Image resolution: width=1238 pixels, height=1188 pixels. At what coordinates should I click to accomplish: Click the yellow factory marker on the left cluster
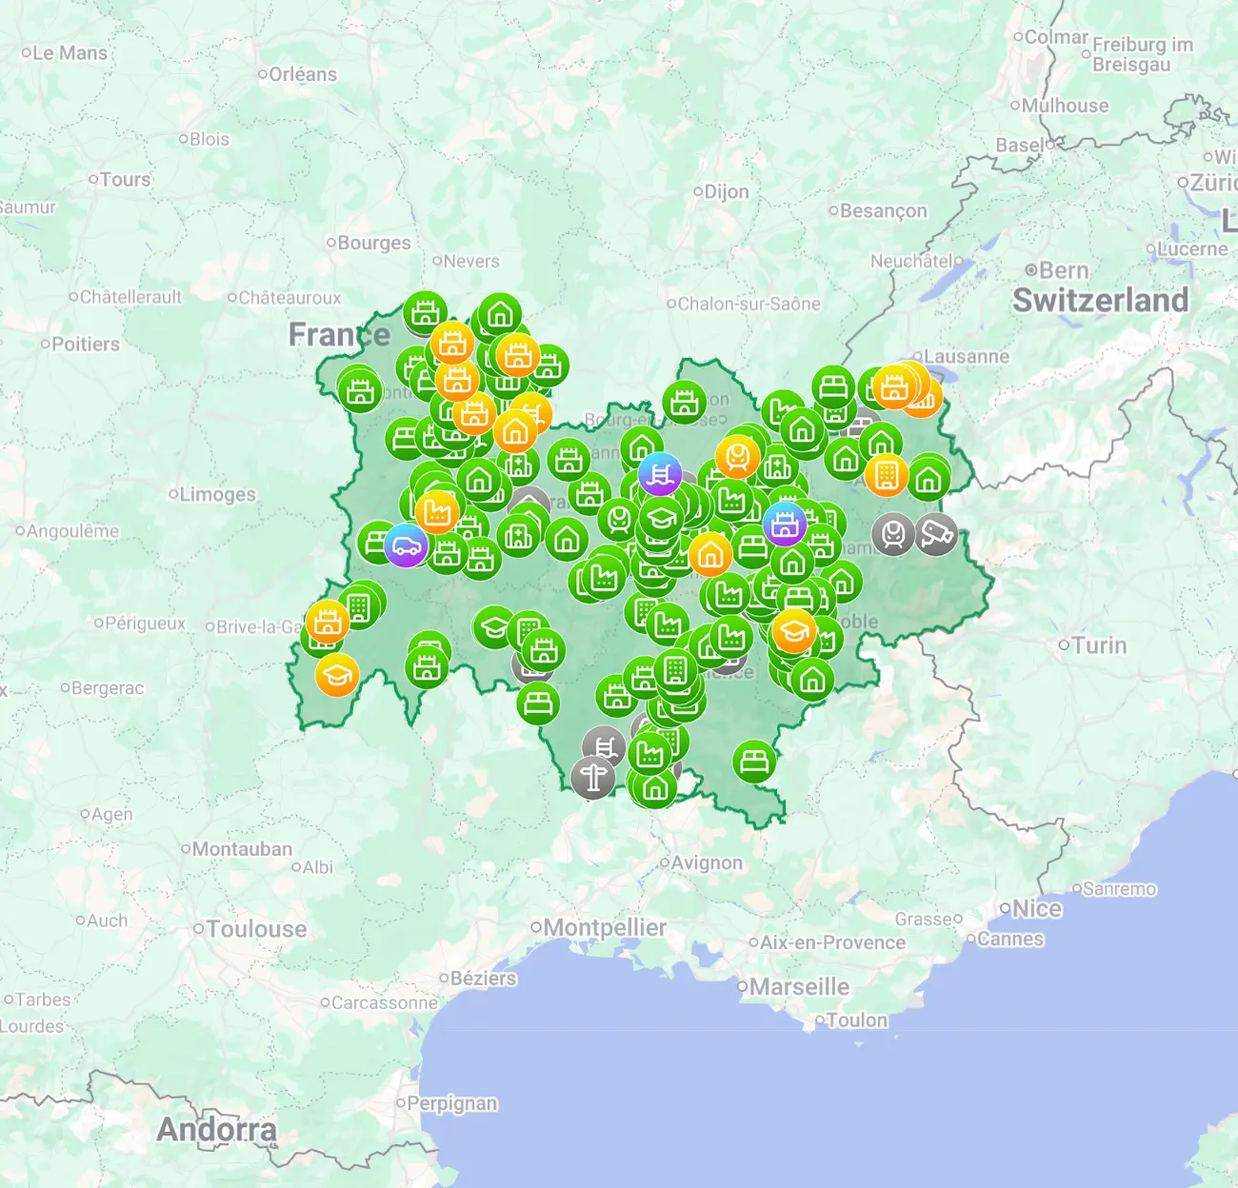(437, 514)
